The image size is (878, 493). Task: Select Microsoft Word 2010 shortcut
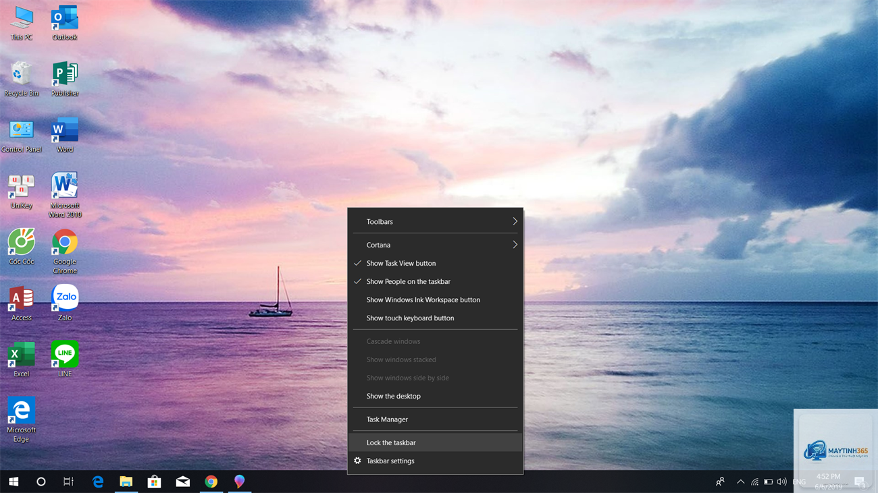65,196
